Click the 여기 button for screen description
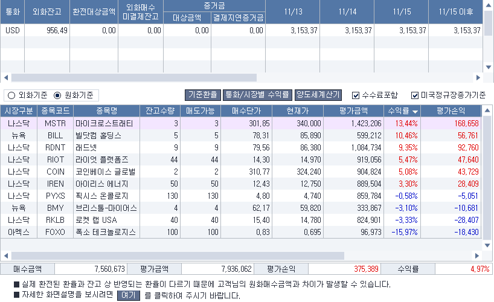 tap(128, 296)
